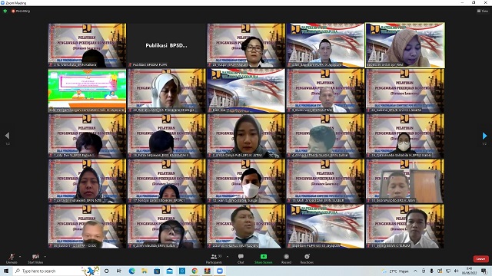This screenshot has width=492, height=276.
Task: Click the red Leave button
Action: pyautogui.click(x=480, y=259)
